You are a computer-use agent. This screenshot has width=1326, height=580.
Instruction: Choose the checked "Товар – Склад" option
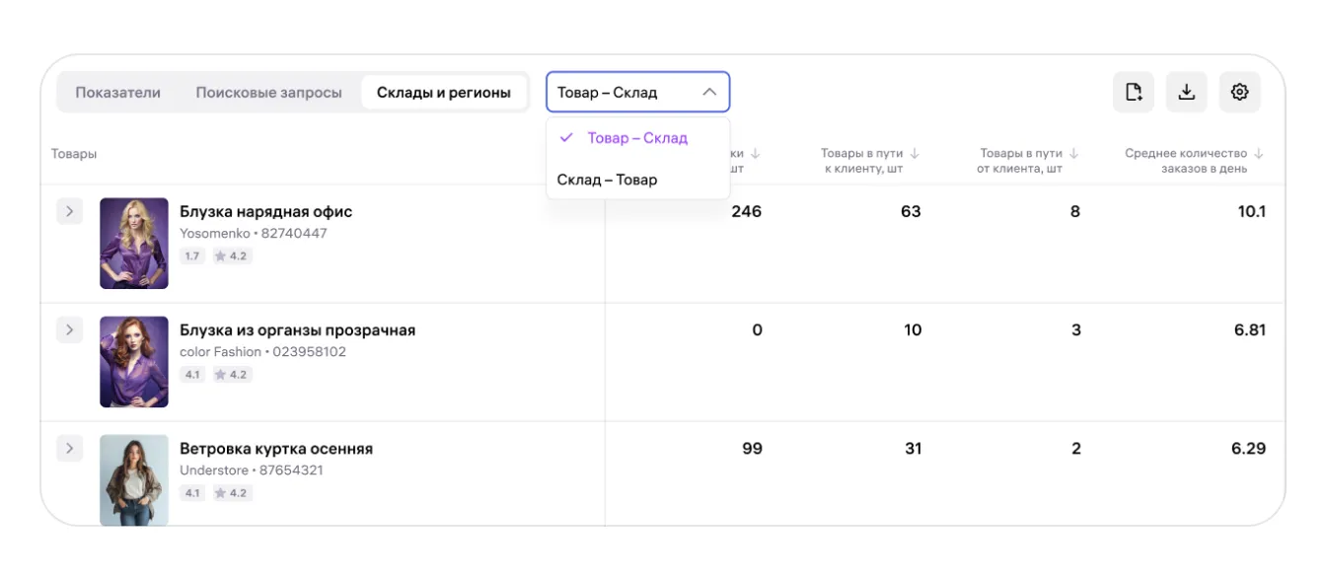(x=637, y=138)
